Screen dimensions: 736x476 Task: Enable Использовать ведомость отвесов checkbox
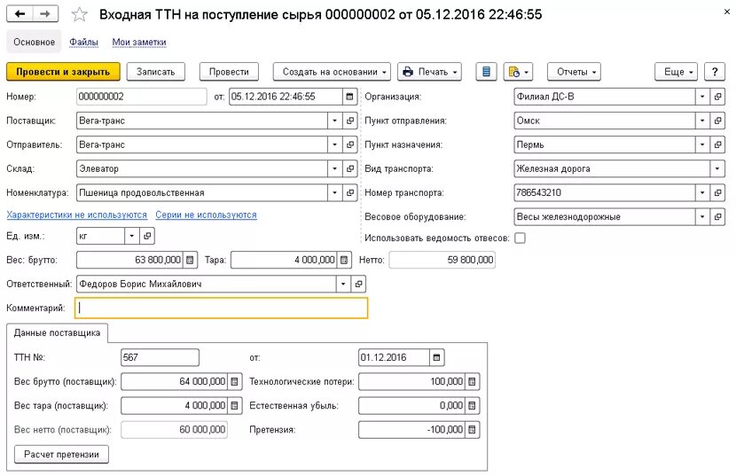[520, 238]
